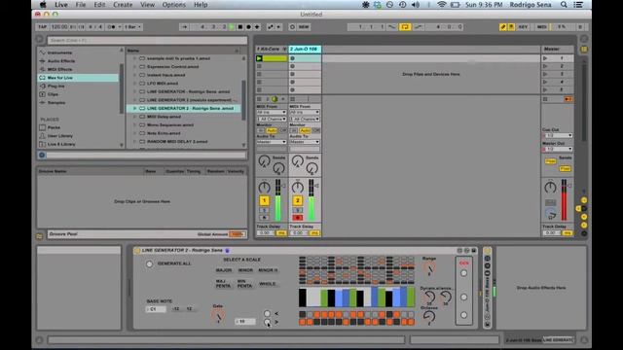The width and height of the screenshot is (623, 350).
Task: Toggle GENERATE ALL radio button
Action: pos(149,263)
